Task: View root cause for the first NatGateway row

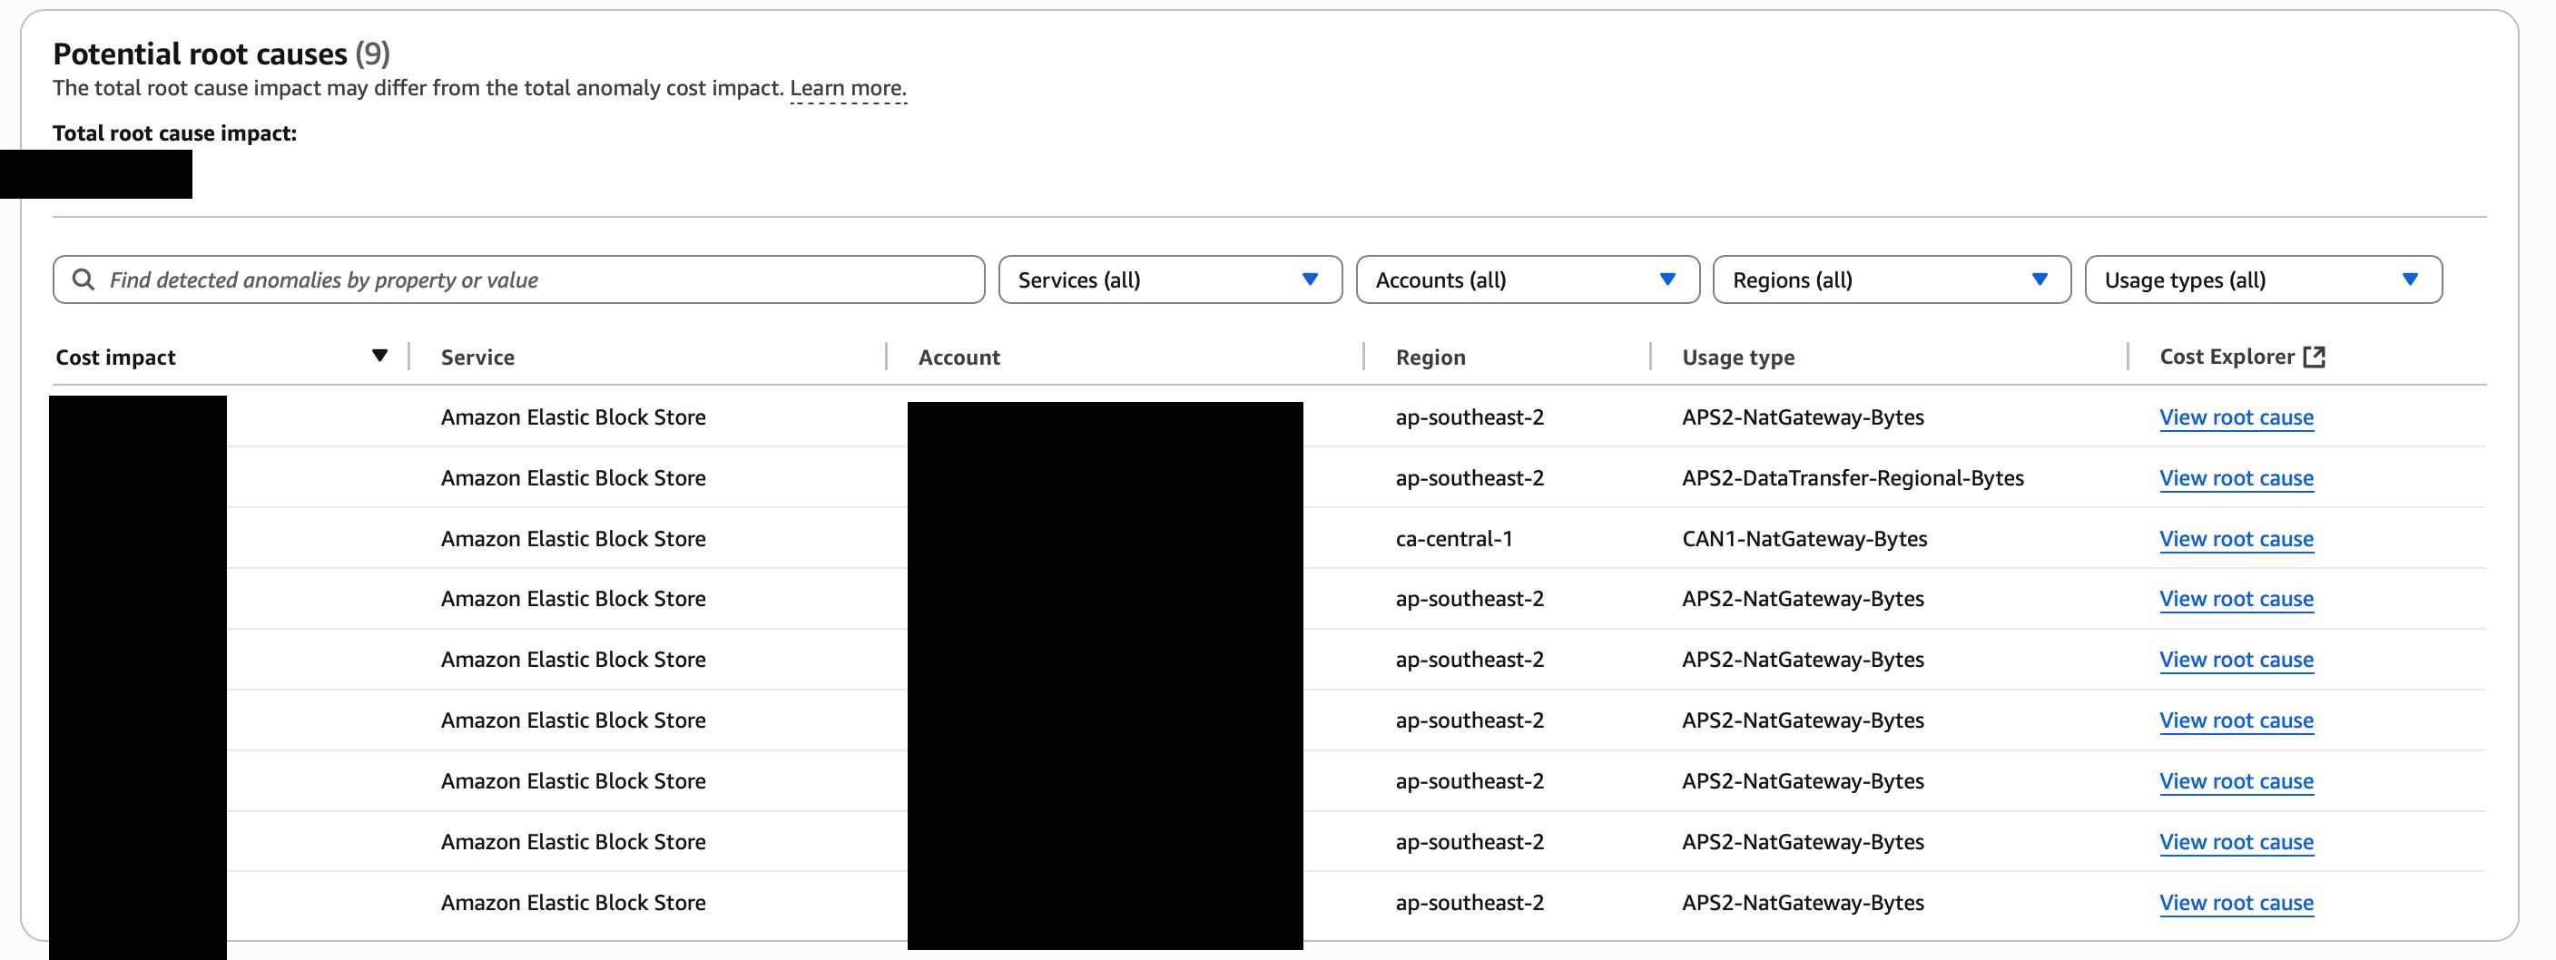Action: pyautogui.click(x=2236, y=416)
